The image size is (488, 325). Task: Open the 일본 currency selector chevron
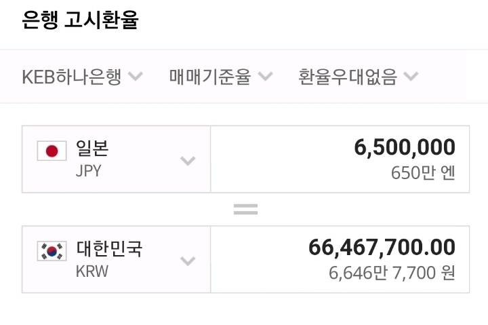(x=188, y=161)
